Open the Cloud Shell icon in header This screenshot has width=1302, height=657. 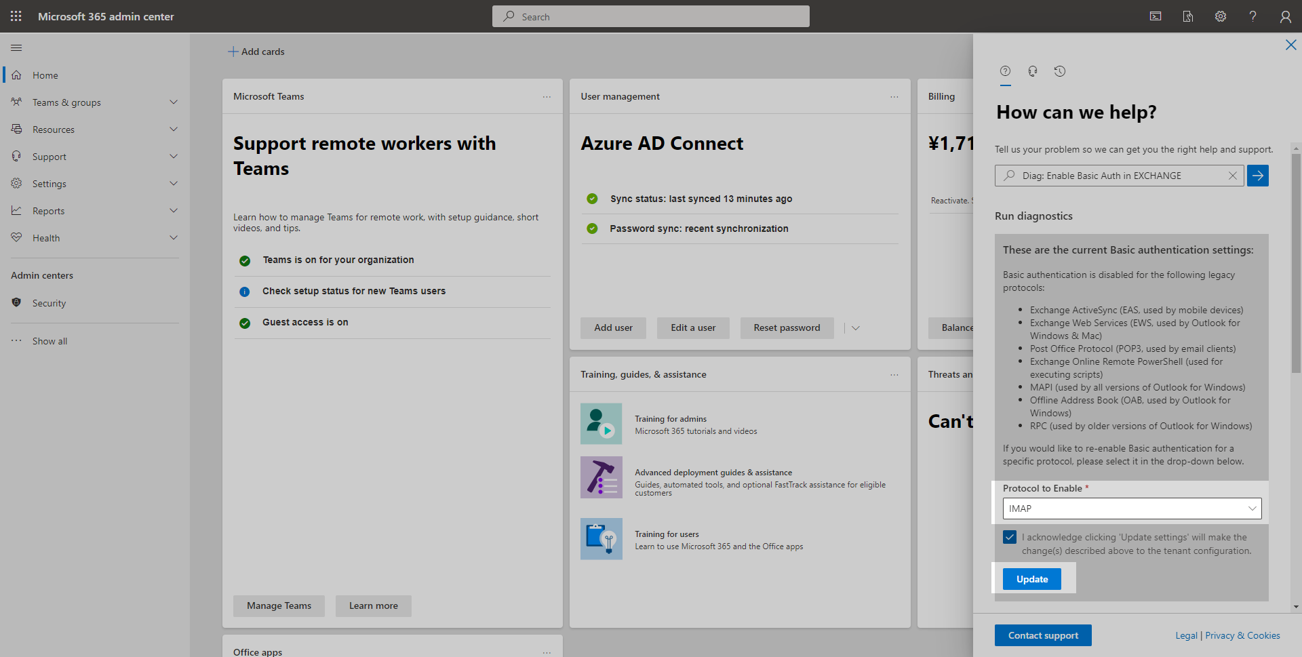click(1156, 16)
